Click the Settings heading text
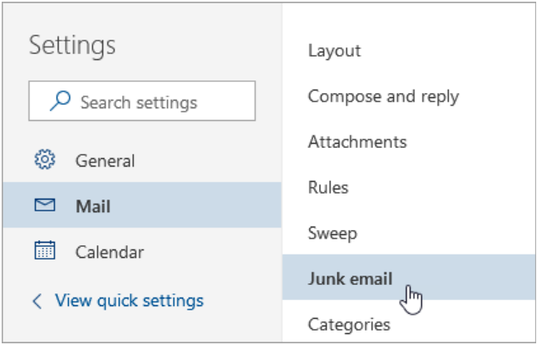The width and height of the screenshot is (537, 345). point(72,45)
